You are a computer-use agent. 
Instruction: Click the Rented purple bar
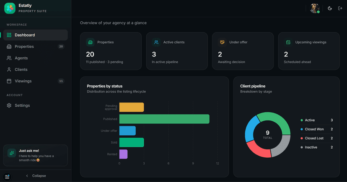(x=124, y=154)
